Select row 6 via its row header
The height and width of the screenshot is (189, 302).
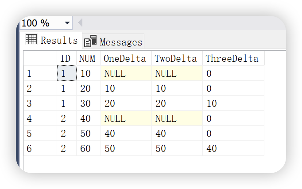[40, 149]
